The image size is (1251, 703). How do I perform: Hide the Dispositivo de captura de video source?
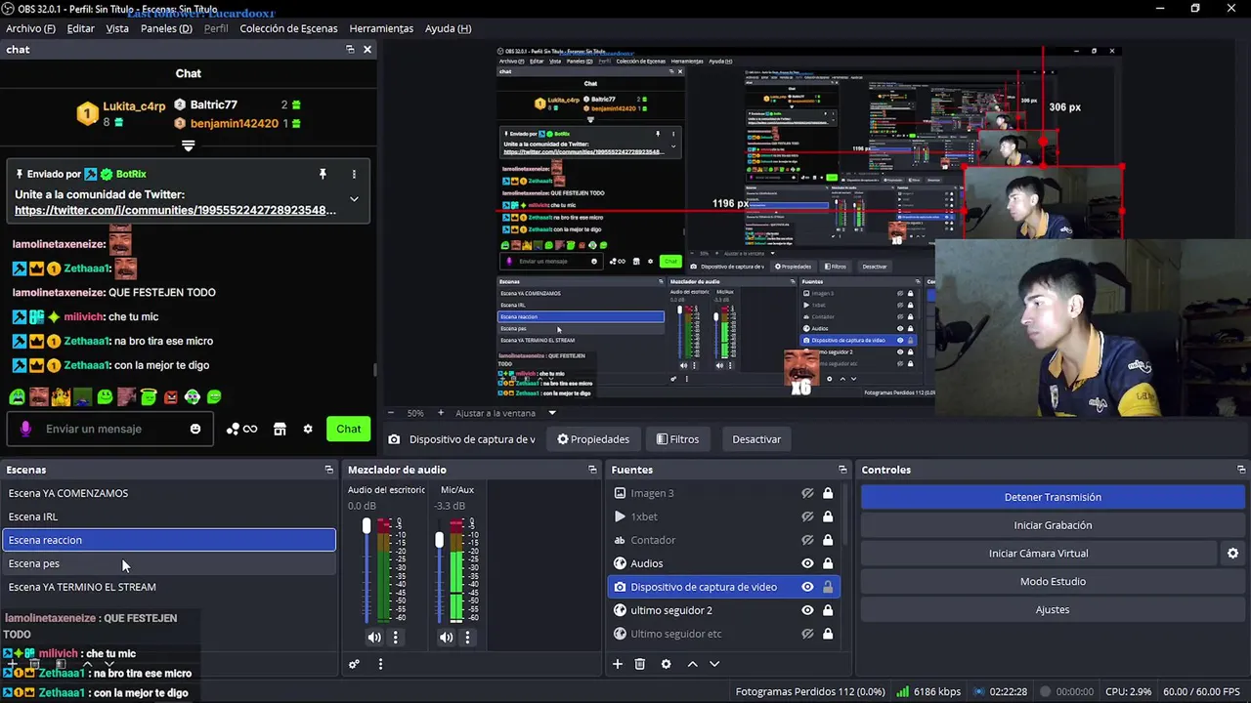click(x=807, y=587)
